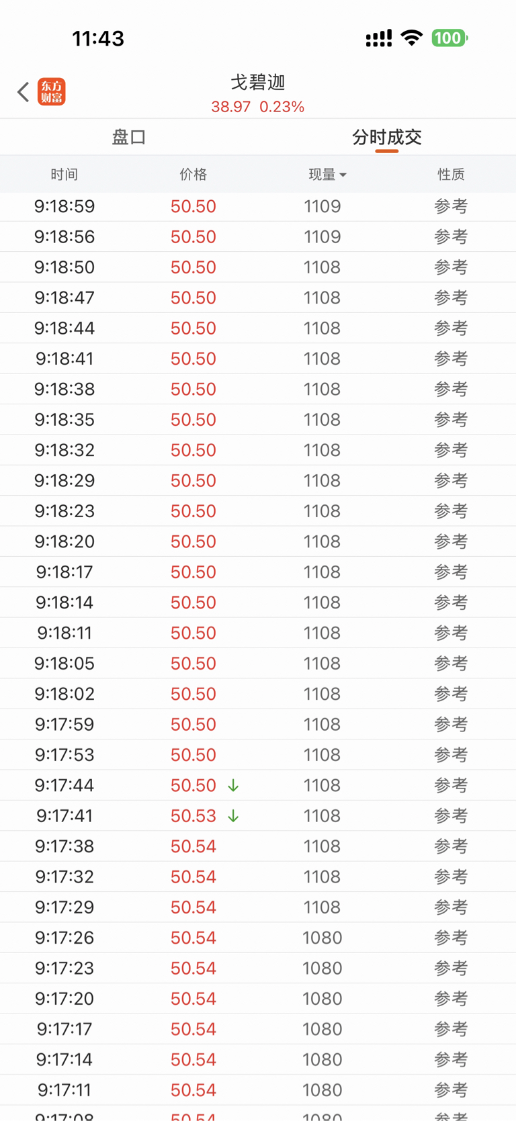Open the 东方财富 app logo
Image resolution: width=516 pixels, height=1121 pixels.
52,92
